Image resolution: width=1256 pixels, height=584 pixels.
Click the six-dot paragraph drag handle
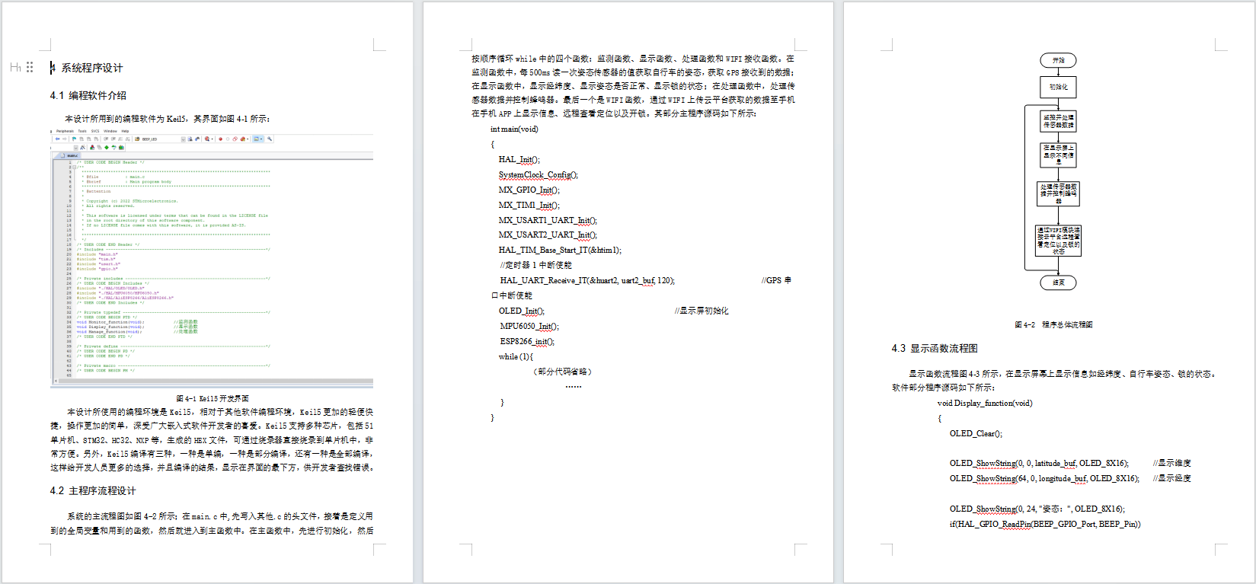[30, 68]
